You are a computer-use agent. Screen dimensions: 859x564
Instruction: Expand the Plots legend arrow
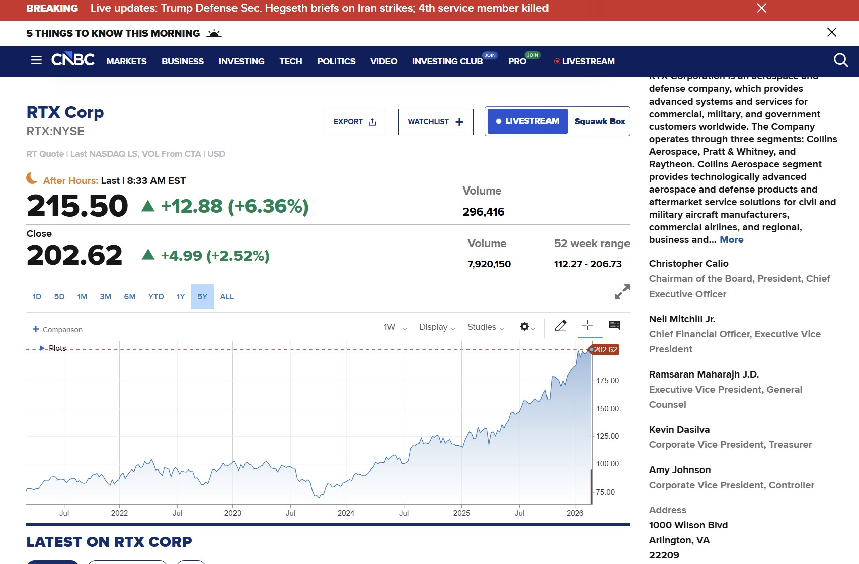[x=42, y=348]
